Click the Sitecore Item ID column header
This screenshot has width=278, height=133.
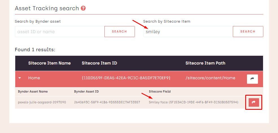pyautogui.click(x=99, y=63)
